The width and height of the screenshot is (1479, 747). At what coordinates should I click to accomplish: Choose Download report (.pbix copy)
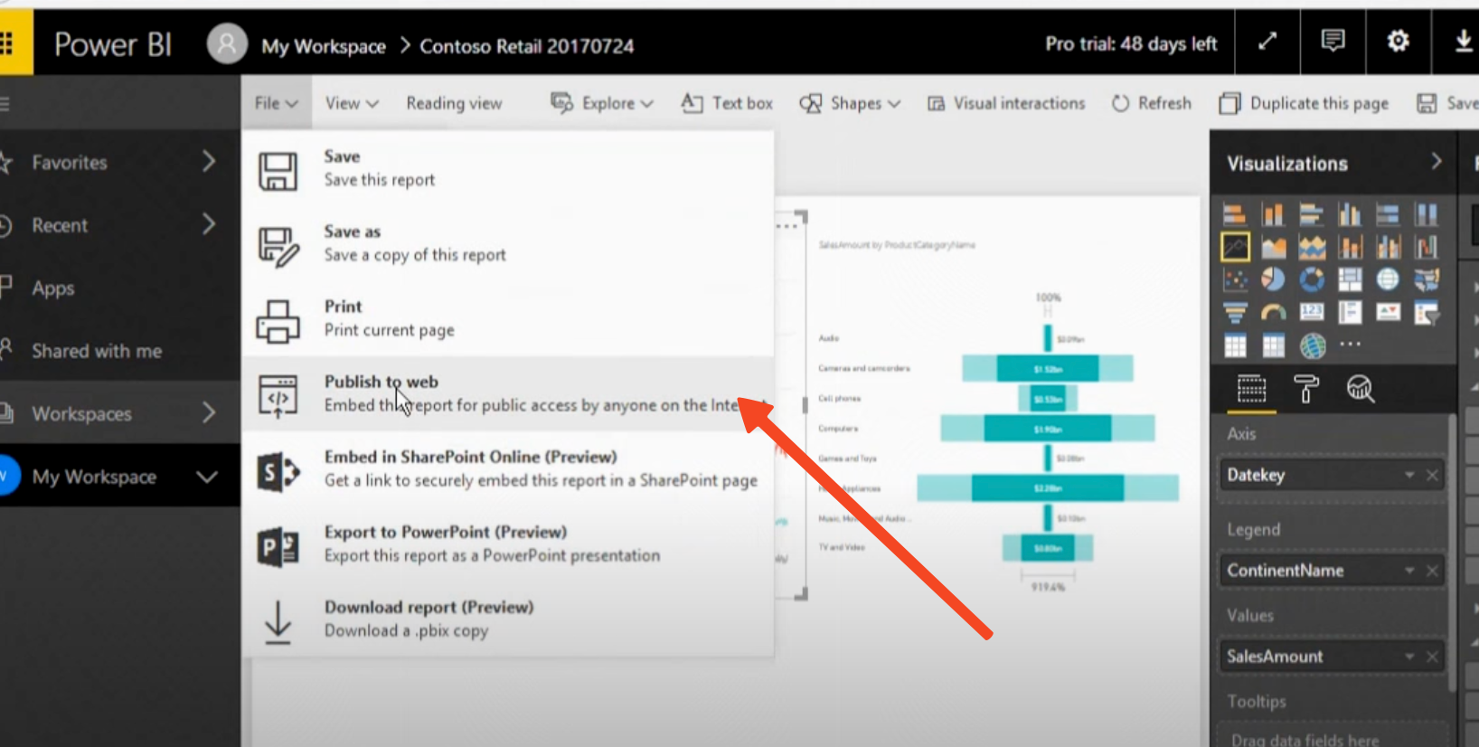508,619
